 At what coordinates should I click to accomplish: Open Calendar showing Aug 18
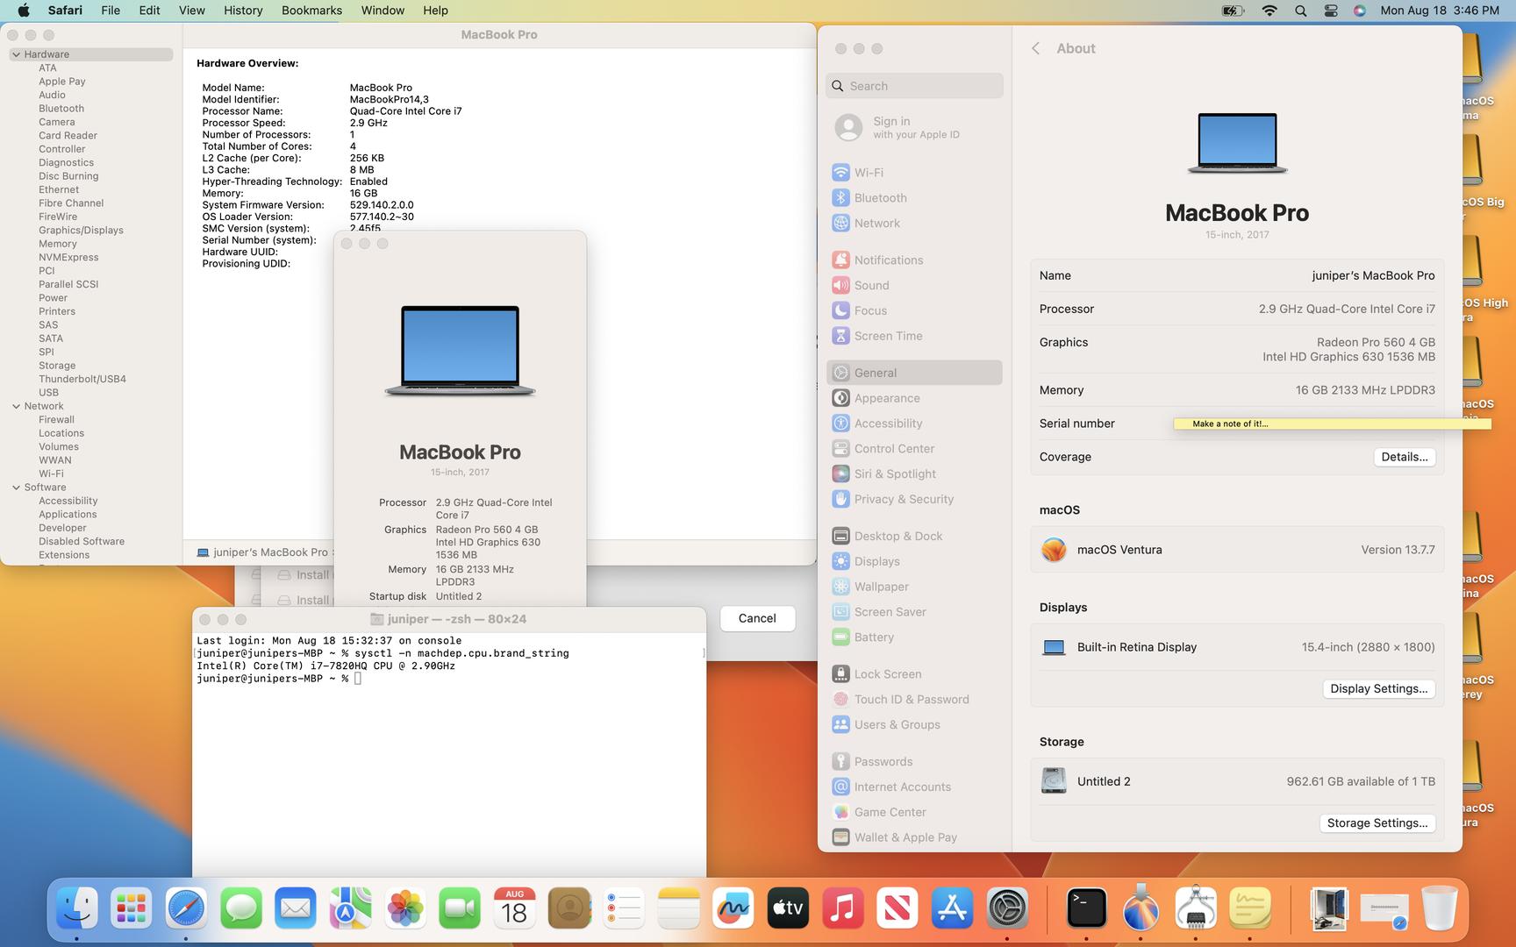(x=514, y=908)
